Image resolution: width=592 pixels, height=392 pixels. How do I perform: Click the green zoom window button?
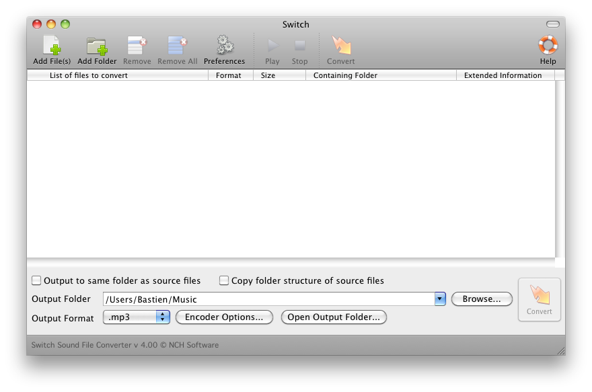click(65, 24)
